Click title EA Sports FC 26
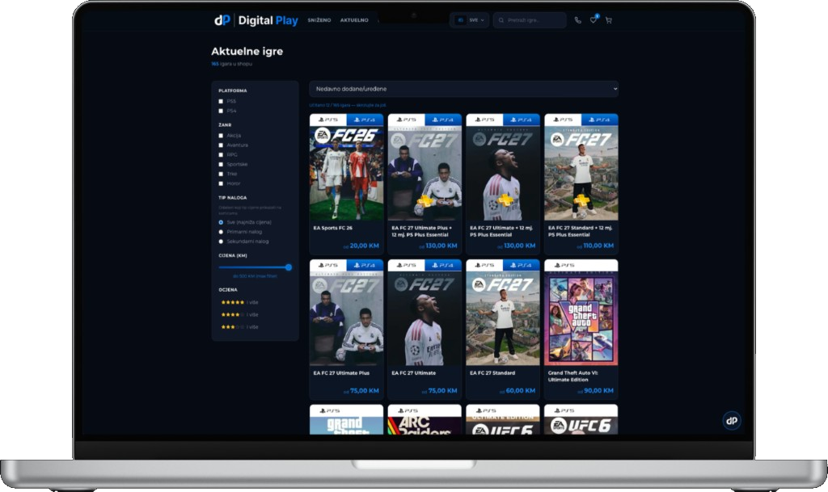 click(x=332, y=228)
